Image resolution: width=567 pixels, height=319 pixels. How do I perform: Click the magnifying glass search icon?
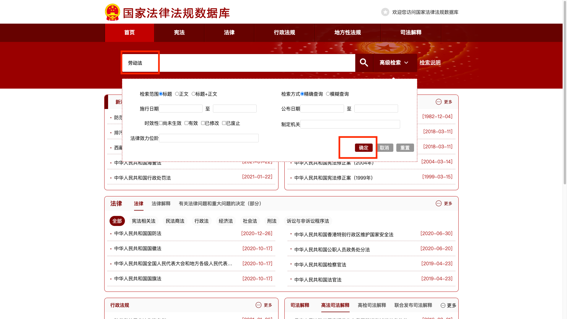click(364, 63)
